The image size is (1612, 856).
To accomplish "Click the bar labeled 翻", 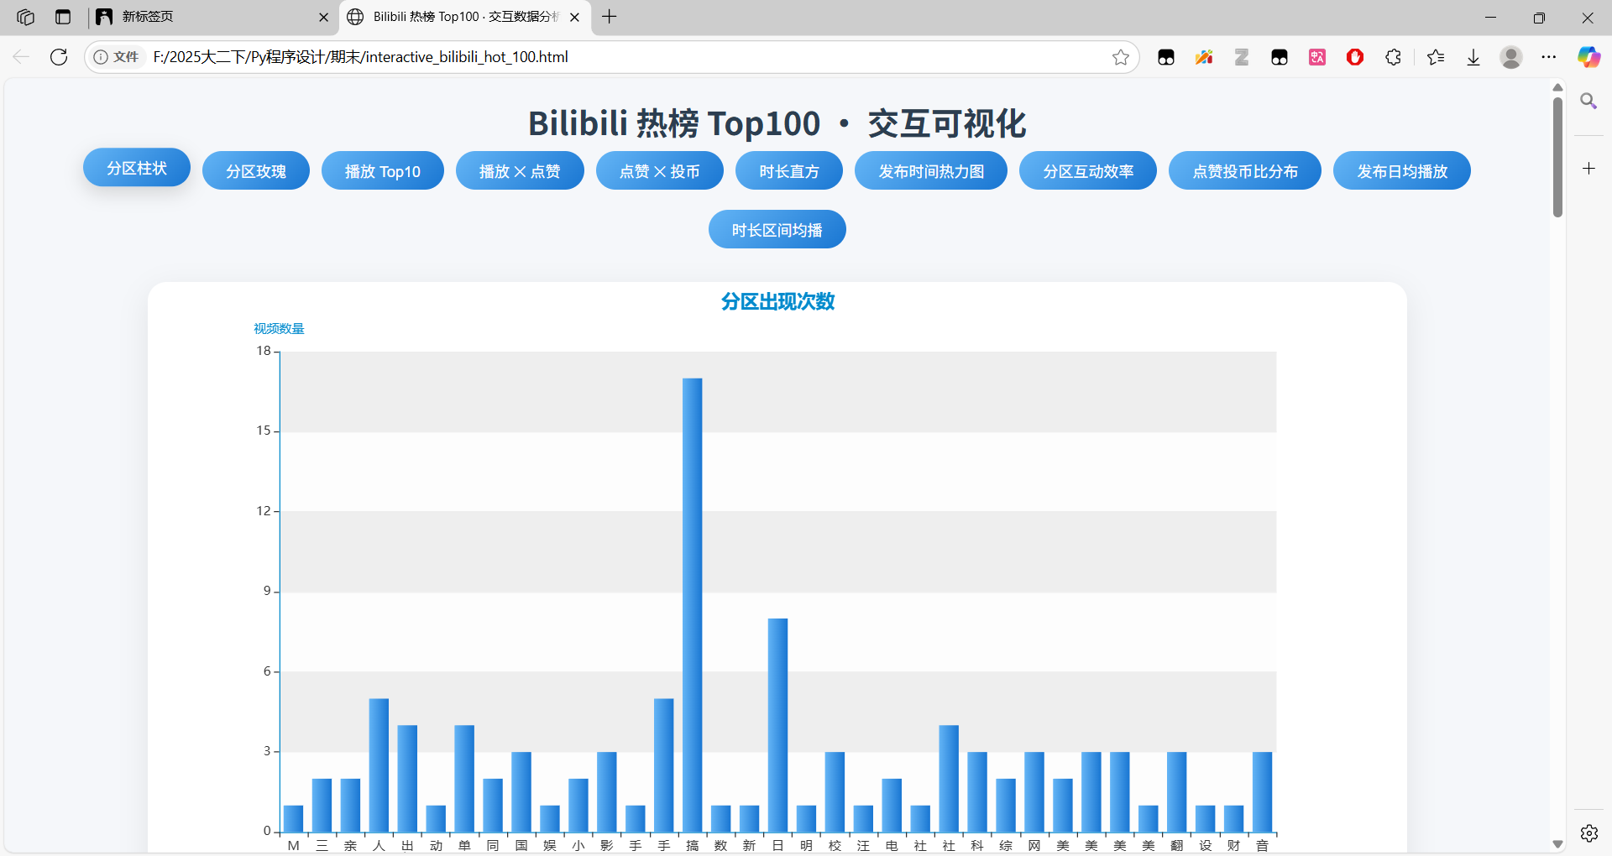I will coord(1177,792).
